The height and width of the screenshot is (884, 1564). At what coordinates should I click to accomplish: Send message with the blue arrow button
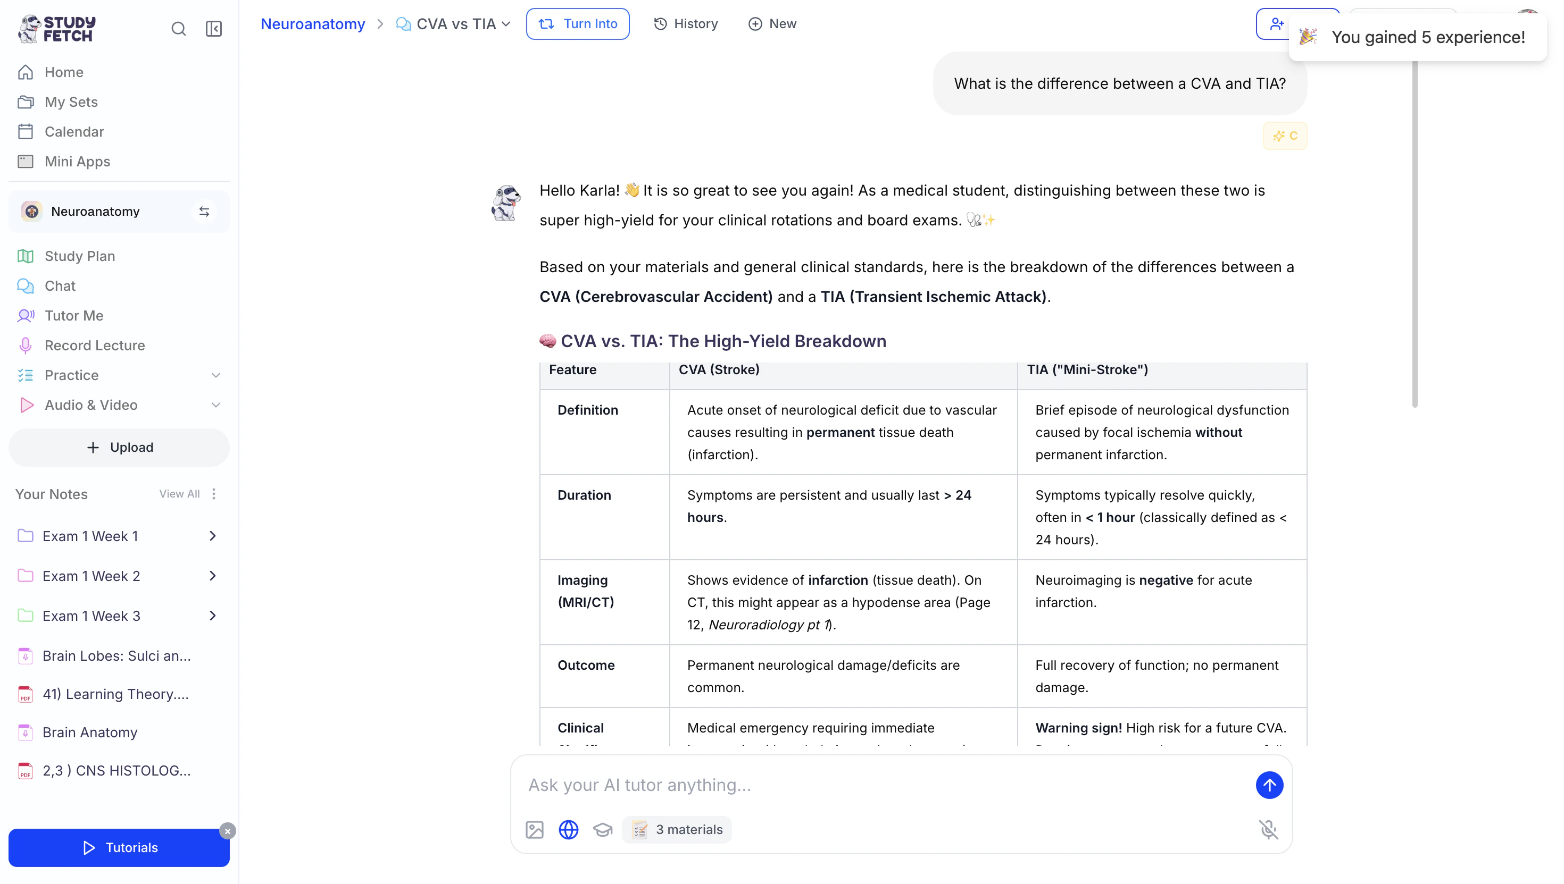[1269, 785]
